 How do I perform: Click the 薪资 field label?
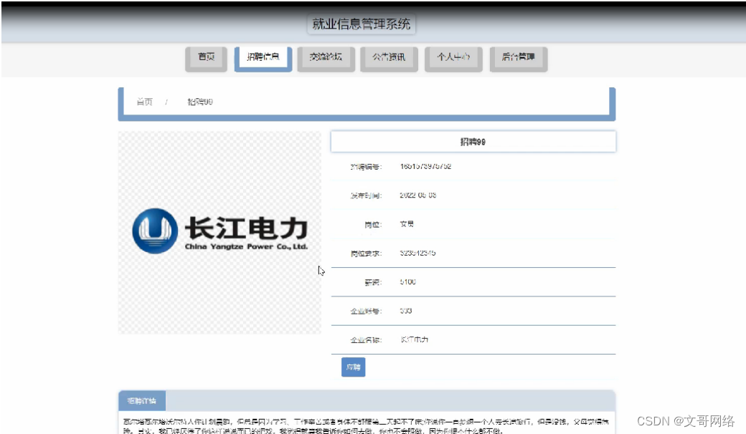point(373,282)
